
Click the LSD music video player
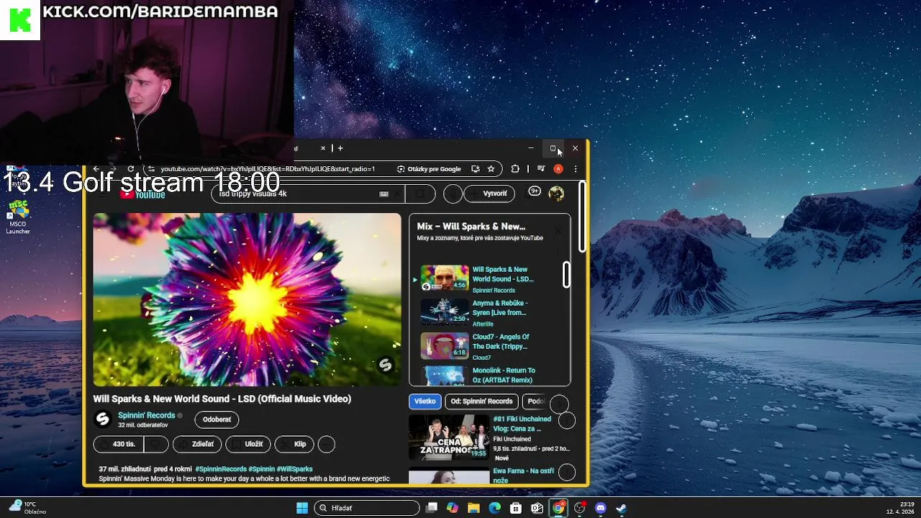tap(247, 299)
